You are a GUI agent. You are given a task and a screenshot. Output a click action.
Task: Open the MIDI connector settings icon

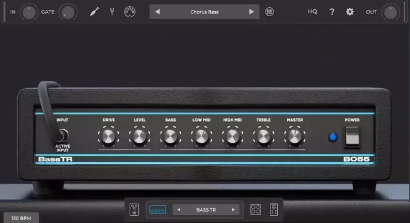[x=129, y=12]
